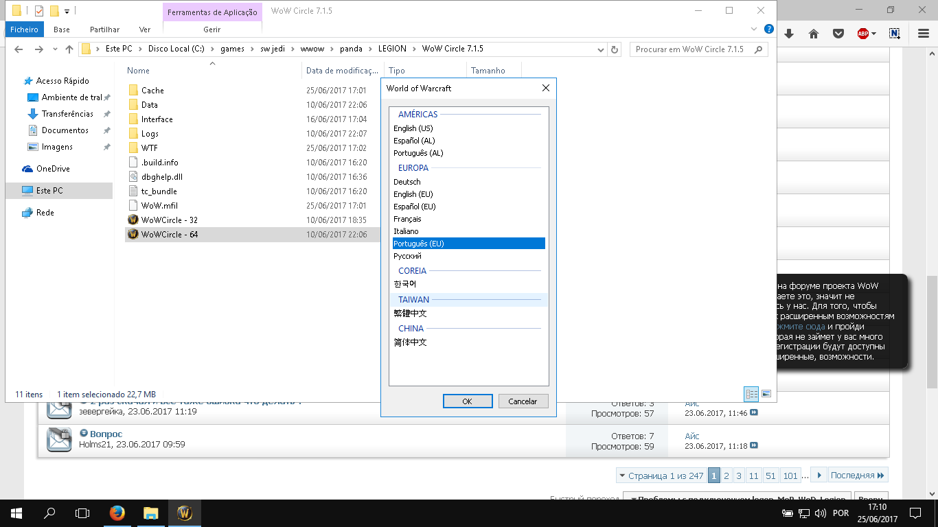Open the Partilhar ribbon tab
The image size is (938, 527).
(x=104, y=30)
